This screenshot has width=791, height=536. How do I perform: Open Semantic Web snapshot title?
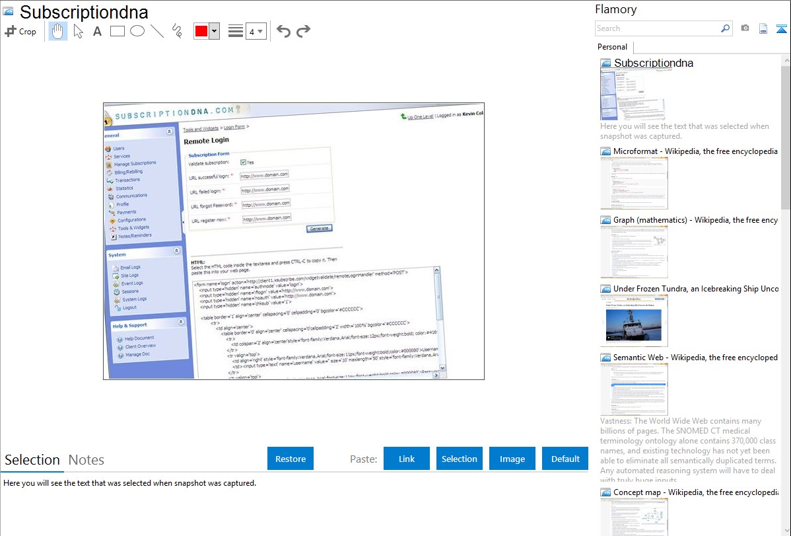point(695,357)
